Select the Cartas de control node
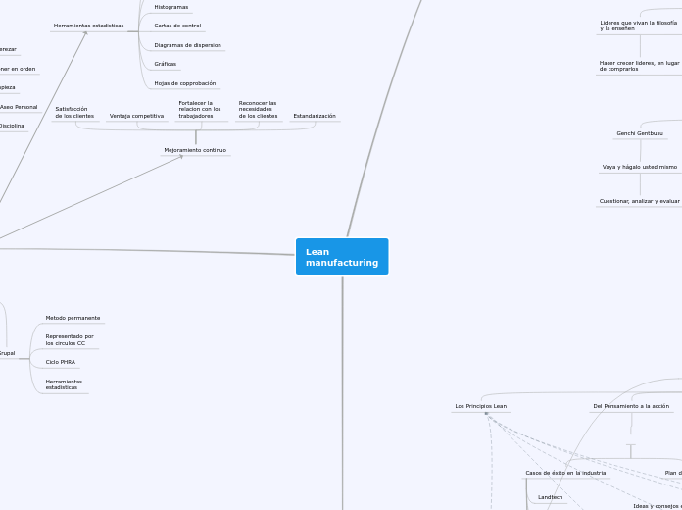 (x=177, y=25)
